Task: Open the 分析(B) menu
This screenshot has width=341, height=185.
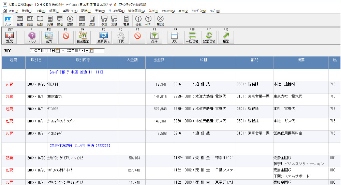Action: point(153,11)
